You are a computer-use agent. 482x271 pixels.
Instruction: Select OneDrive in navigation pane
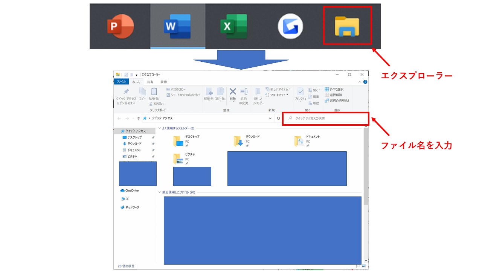(x=130, y=190)
